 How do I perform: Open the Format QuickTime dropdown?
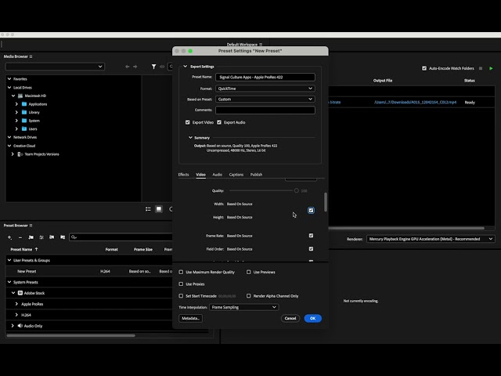[x=265, y=89]
